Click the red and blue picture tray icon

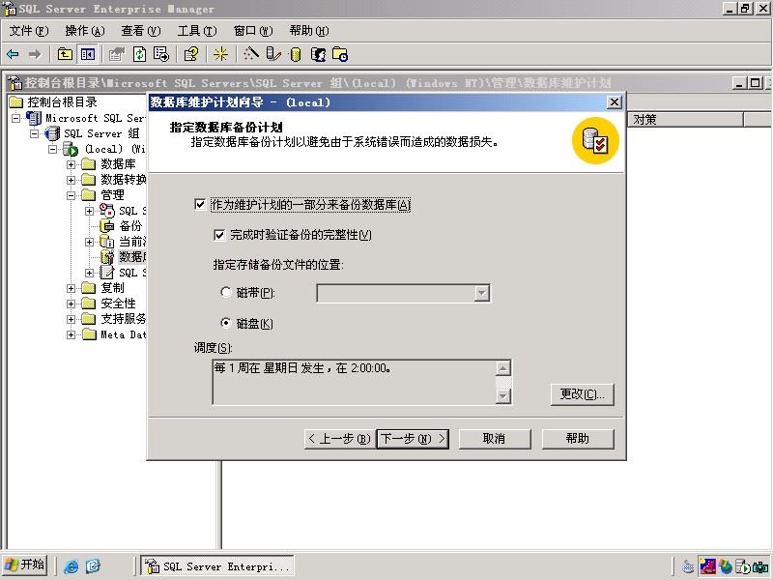tap(707, 566)
